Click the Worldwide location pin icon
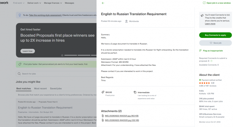The image size is (233, 127). click(126, 21)
